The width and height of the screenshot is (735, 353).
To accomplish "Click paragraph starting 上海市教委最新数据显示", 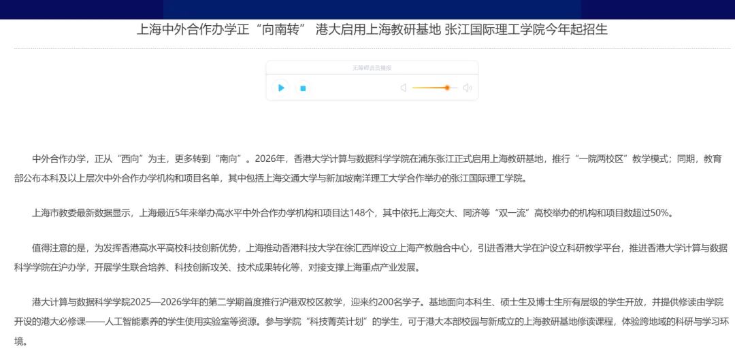I will pyautogui.click(x=352, y=213).
